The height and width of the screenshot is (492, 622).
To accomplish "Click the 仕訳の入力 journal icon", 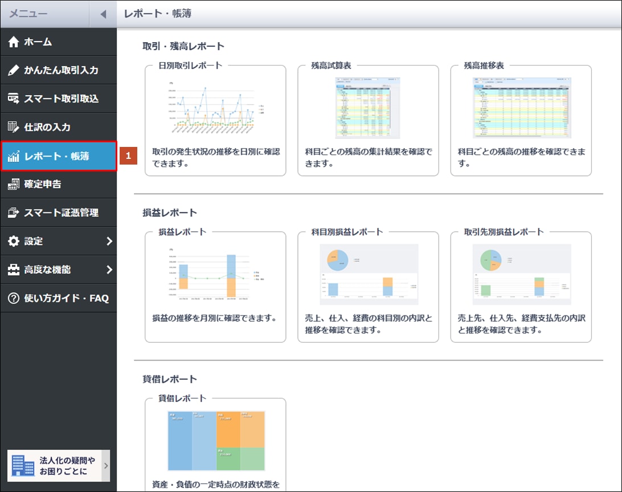I will click(14, 128).
